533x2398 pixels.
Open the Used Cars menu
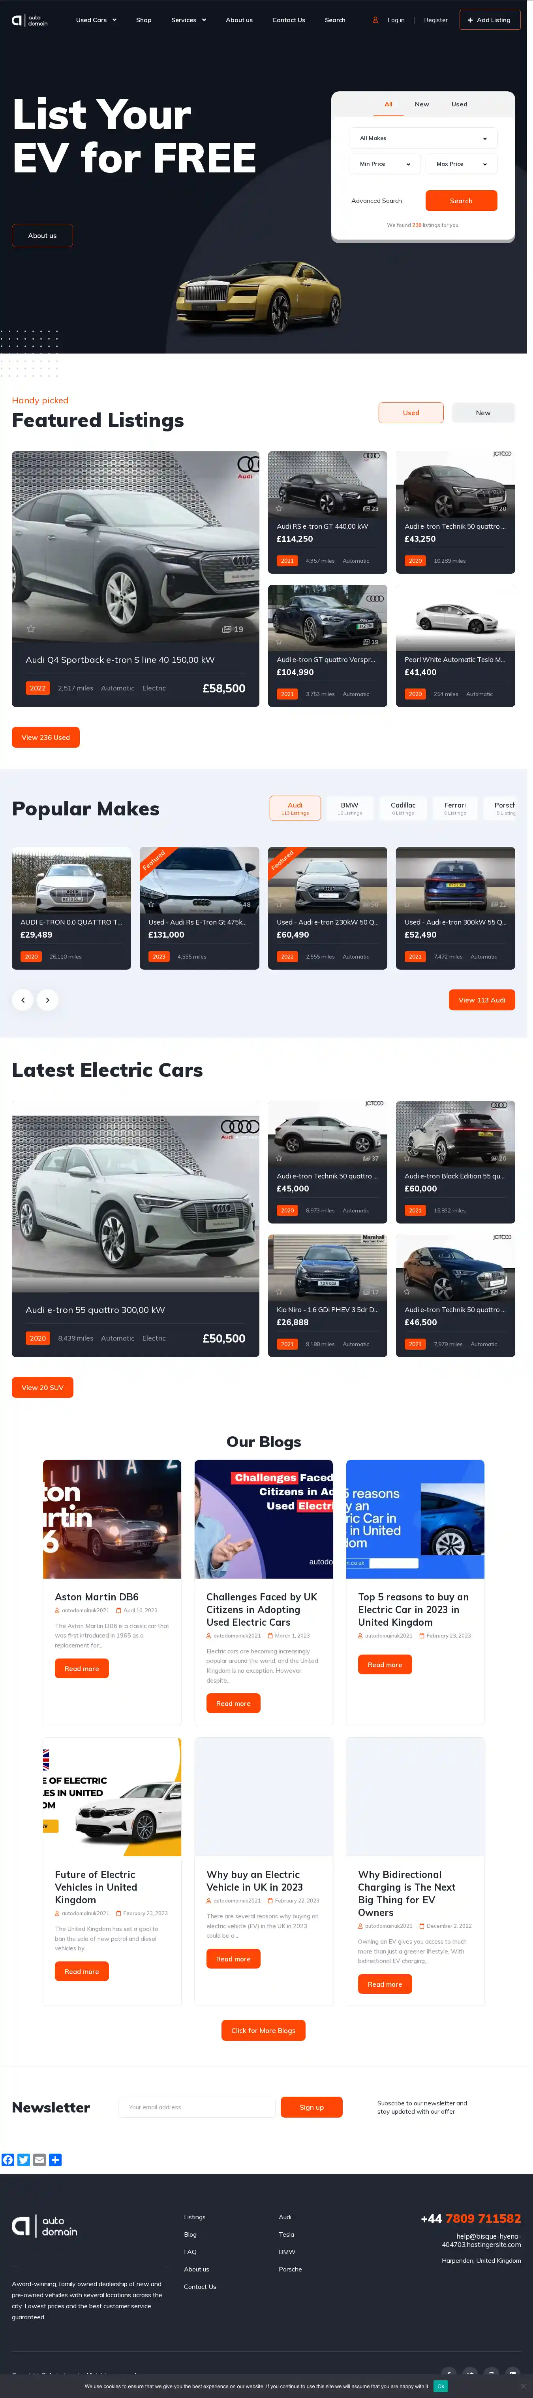click(96, 19)
